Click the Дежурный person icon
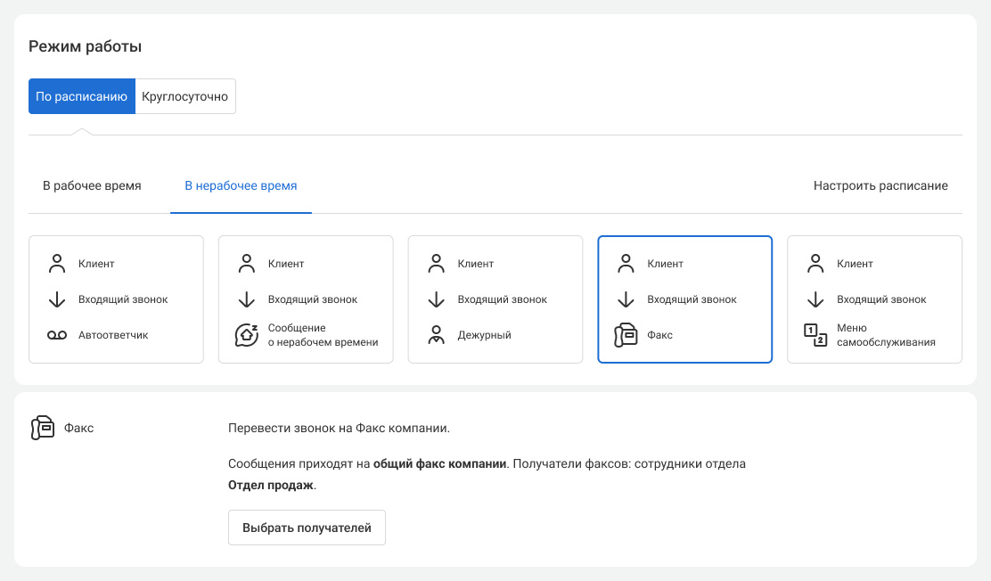 pos(436,335)
